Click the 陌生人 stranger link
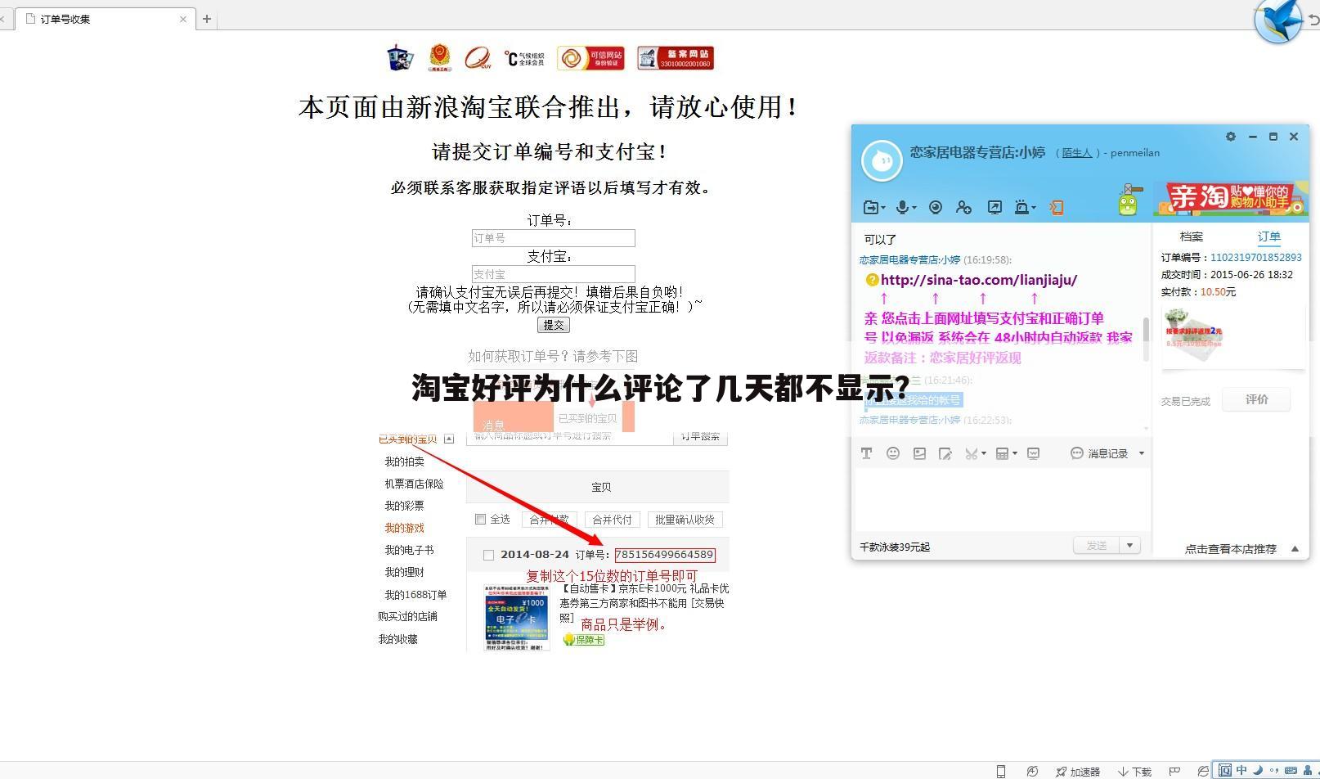The height and width of the screenshot is (779, 1320). pyautogui.click(x=1077, y=153)
